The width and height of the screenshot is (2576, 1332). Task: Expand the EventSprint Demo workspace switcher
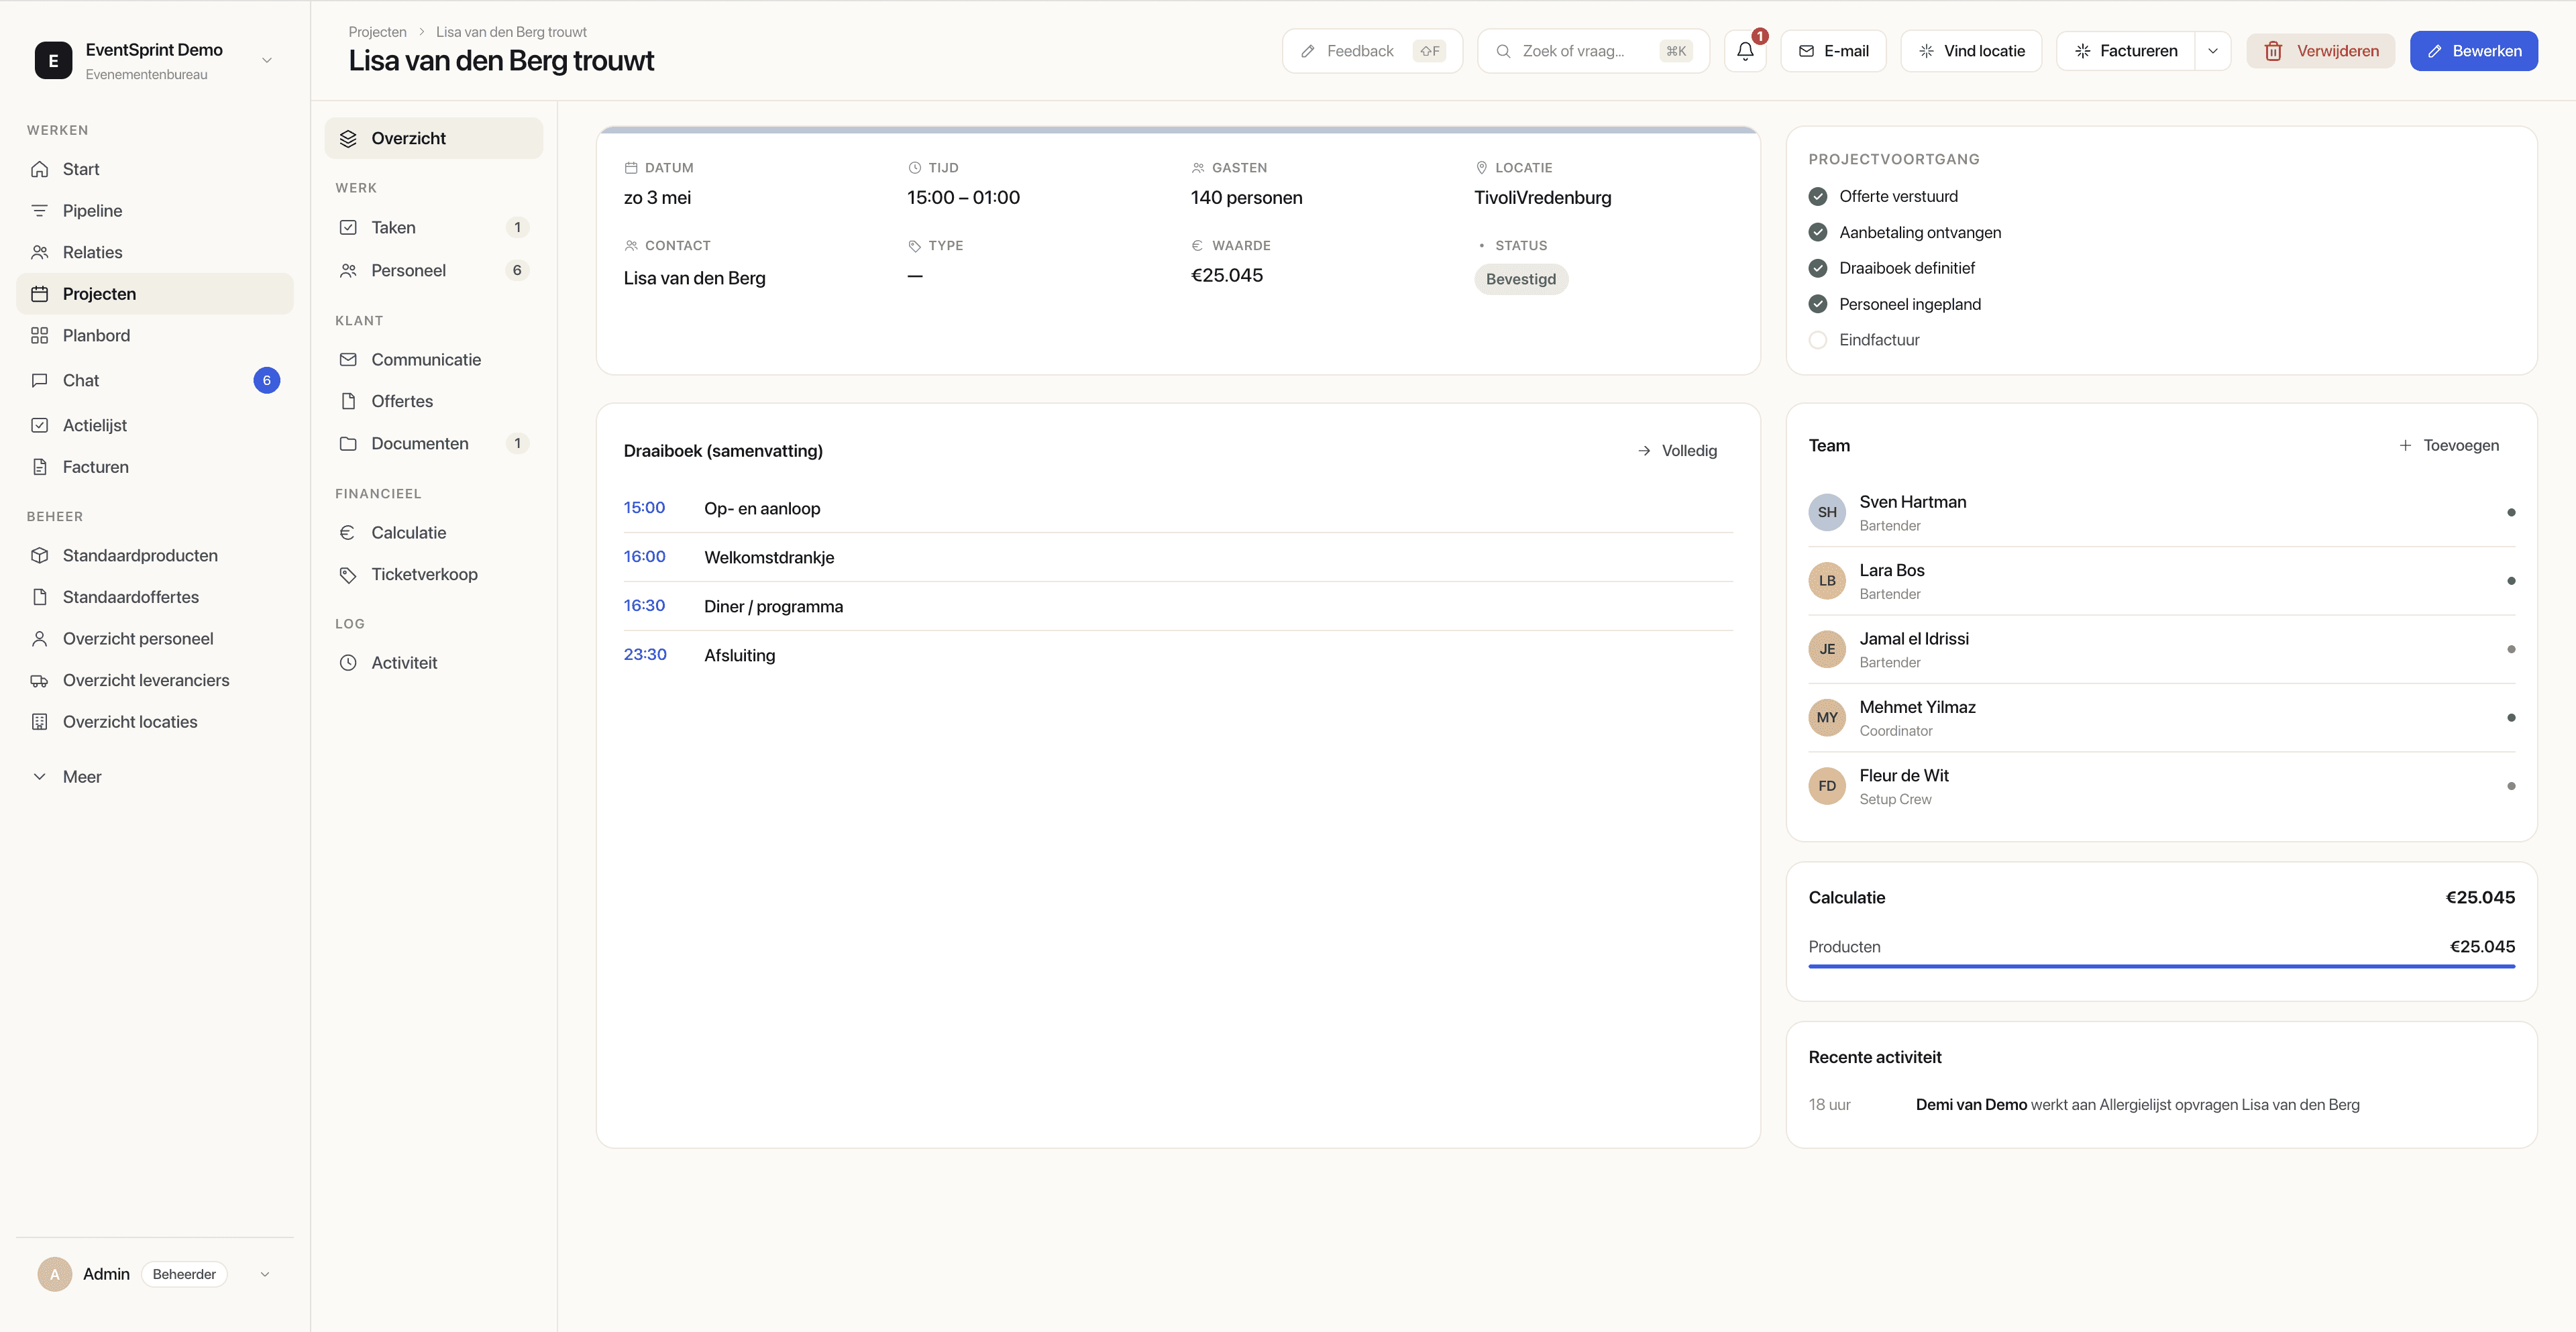click(x=266, y=60)
